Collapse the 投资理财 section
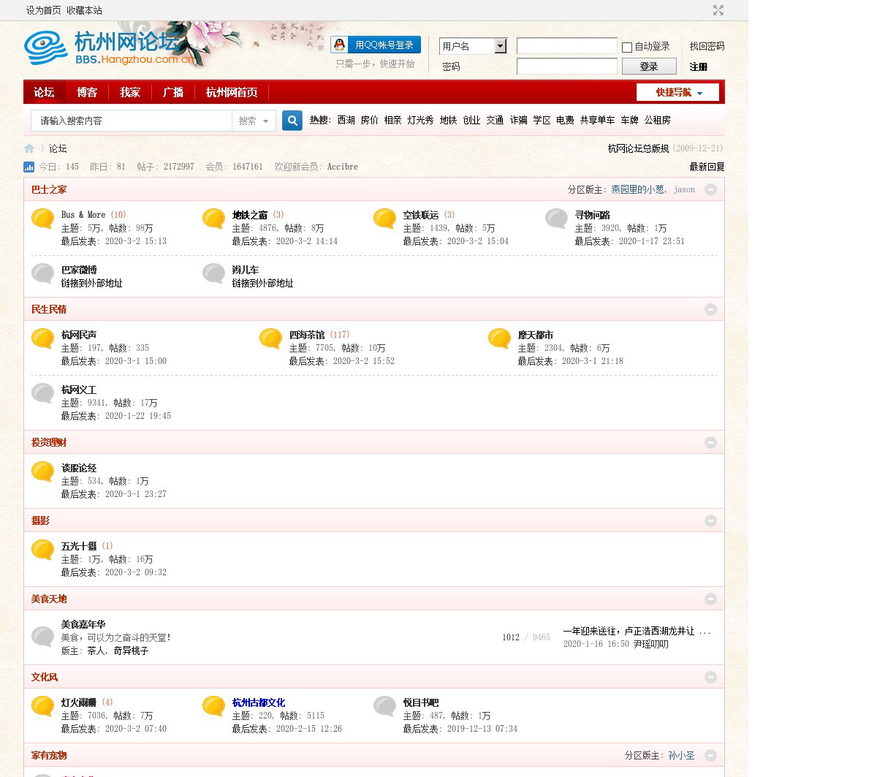Image resolution: width=877 pixels, height=777 pixels. tap(710, 442)
